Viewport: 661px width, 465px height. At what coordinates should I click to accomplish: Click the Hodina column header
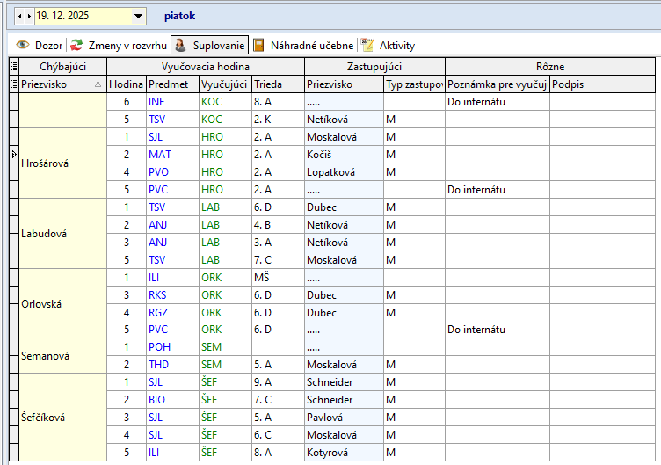click(126, 84)
